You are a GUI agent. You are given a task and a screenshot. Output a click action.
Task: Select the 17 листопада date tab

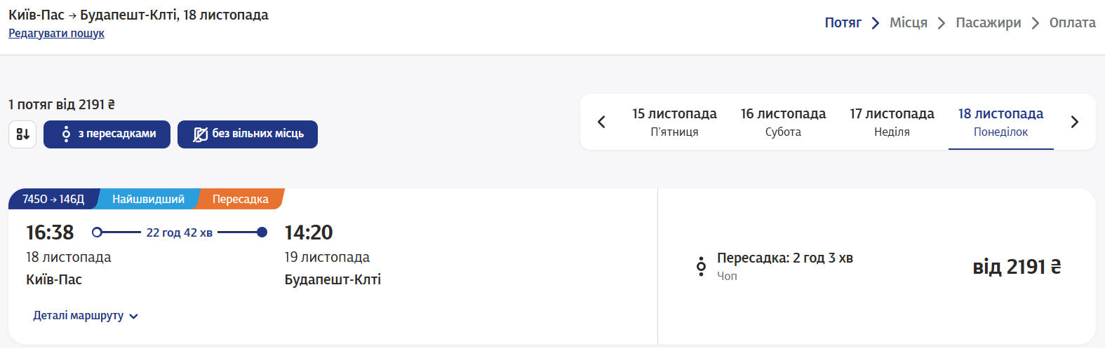(892, 122)
